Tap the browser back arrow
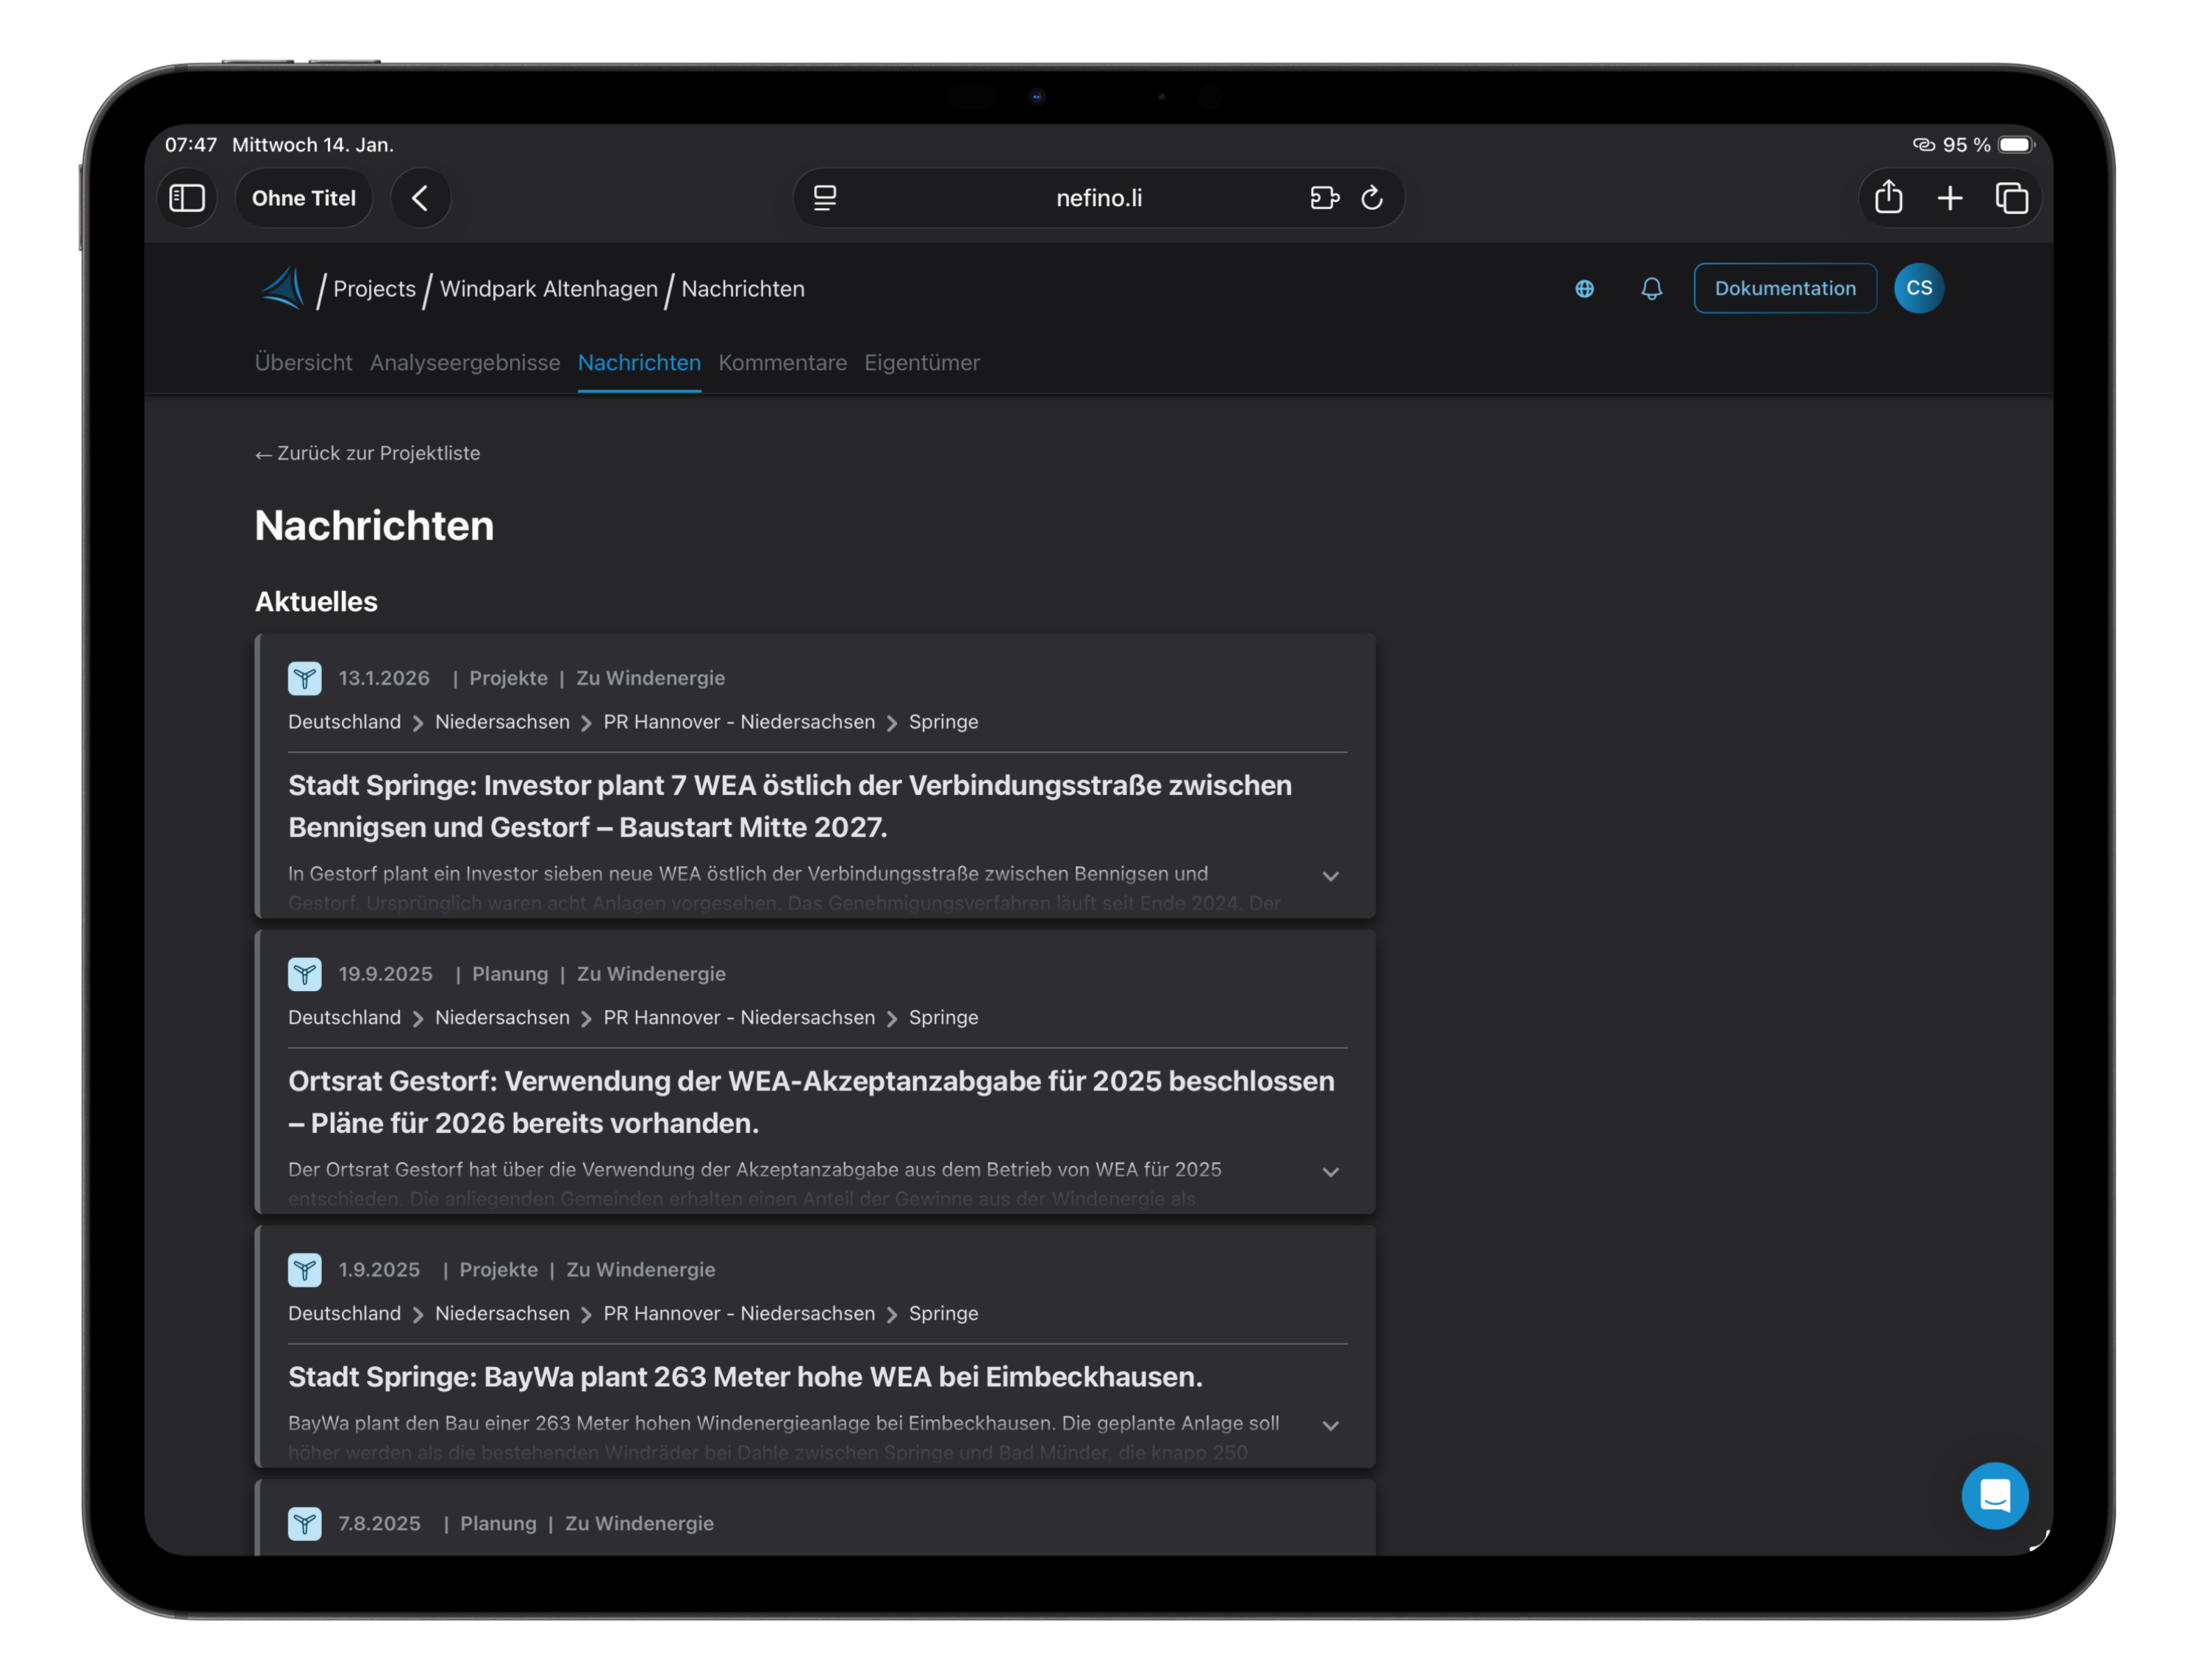 pos(420,198)
